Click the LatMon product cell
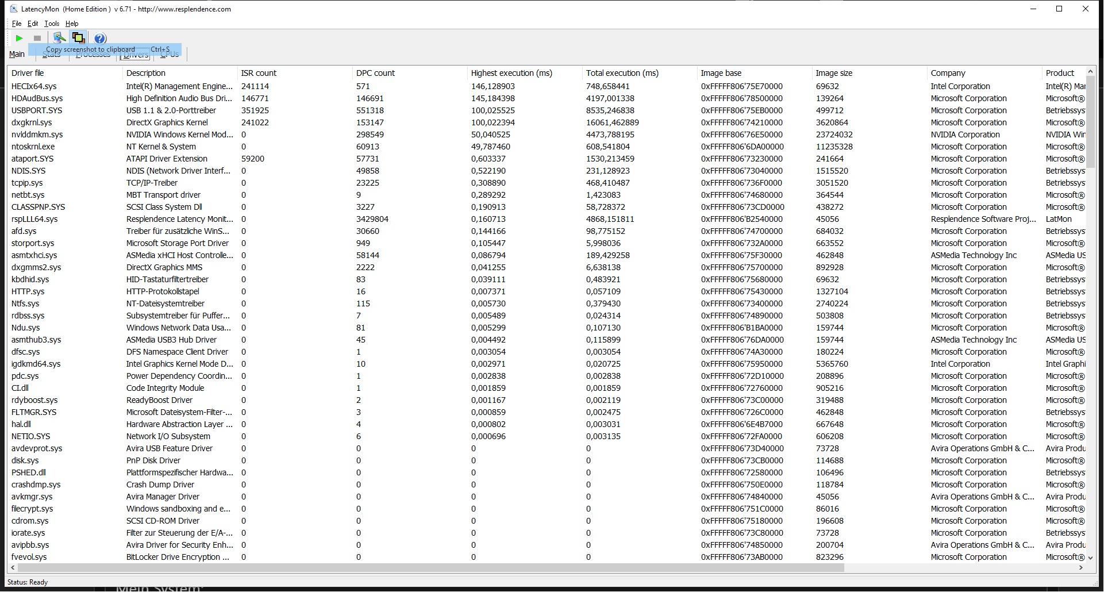The height and width of the screenshot is (592, 1104). pos(1059,219)
